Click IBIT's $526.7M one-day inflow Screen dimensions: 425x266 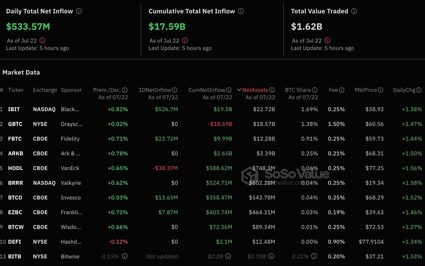coord(166,109)
